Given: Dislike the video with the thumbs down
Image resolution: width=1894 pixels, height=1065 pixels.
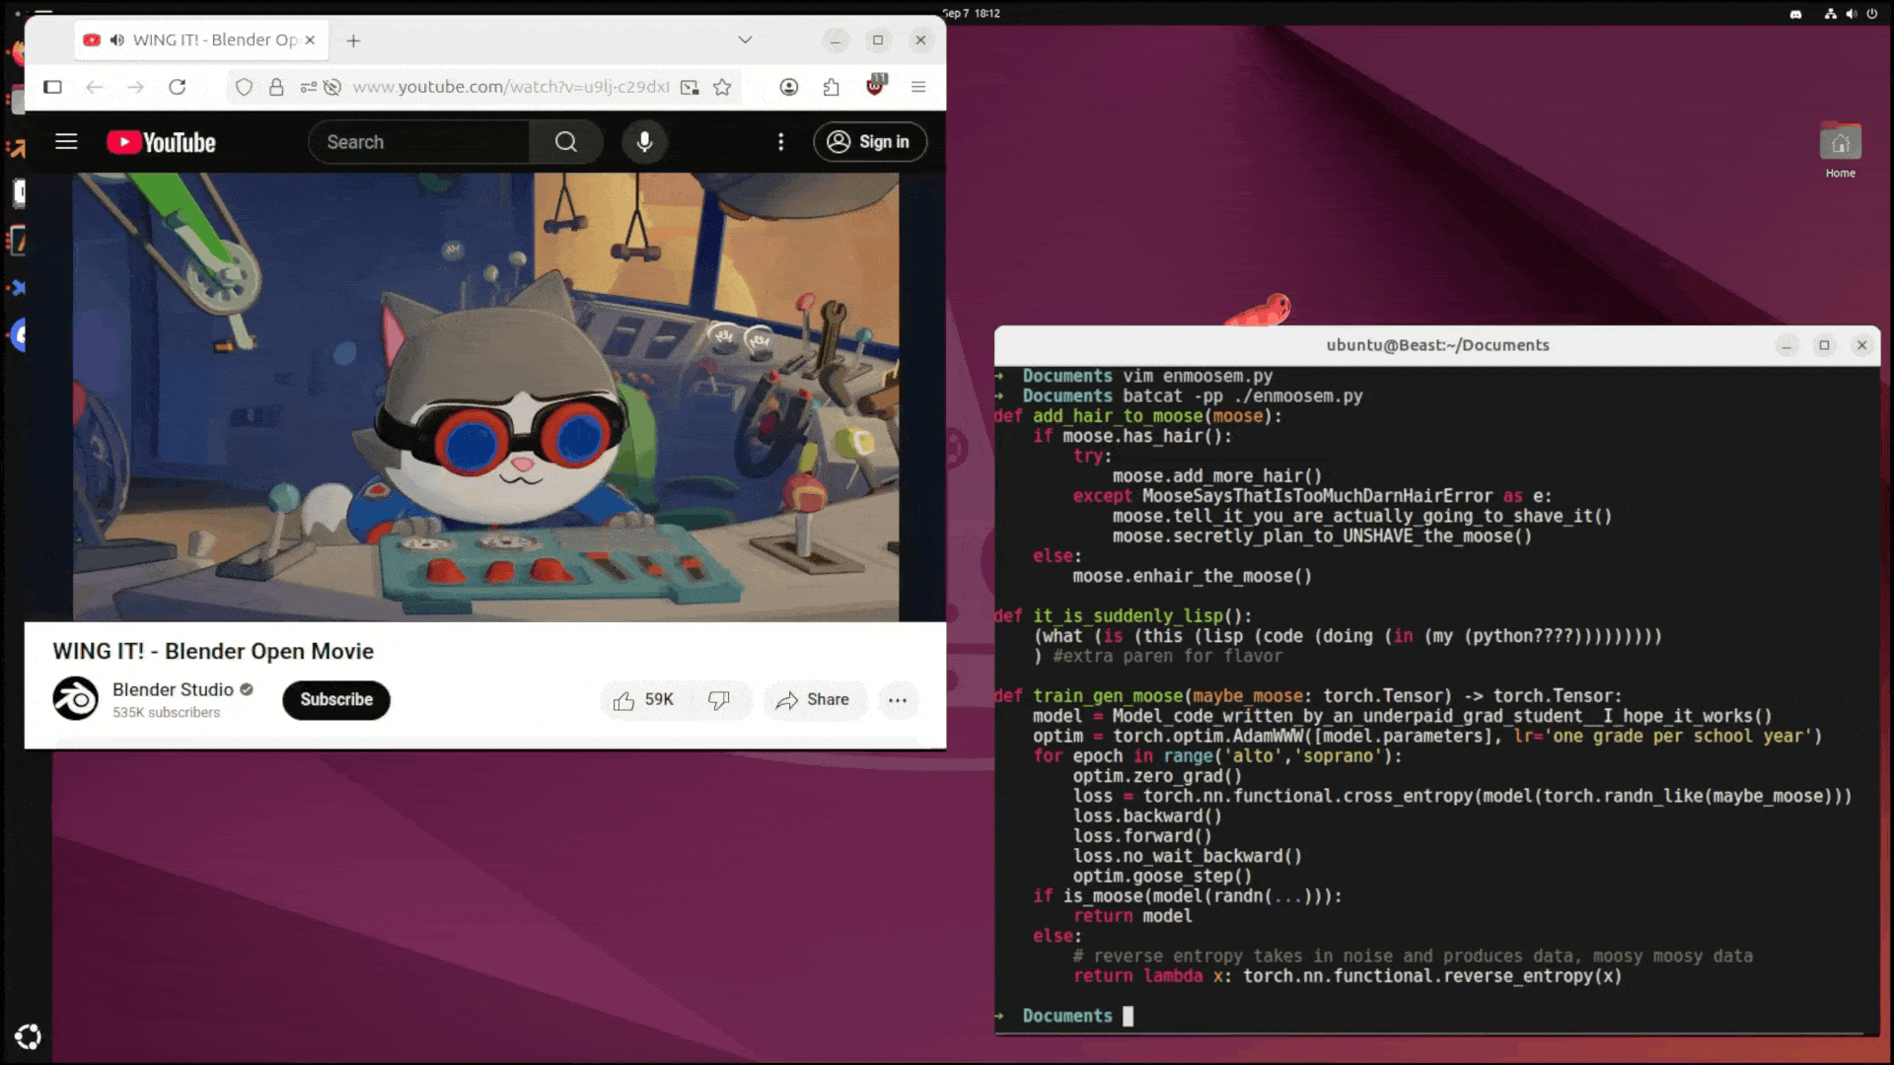Looking at the screenshot, I should (x=720, y=700).
